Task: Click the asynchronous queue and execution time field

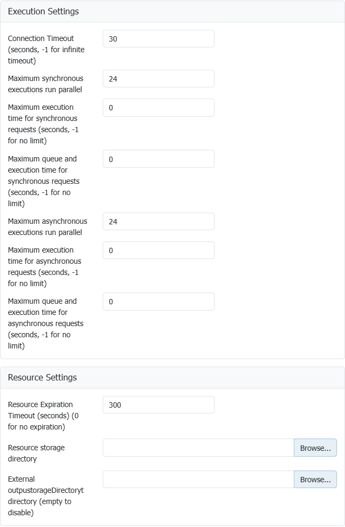Action: tap(158, 302)
